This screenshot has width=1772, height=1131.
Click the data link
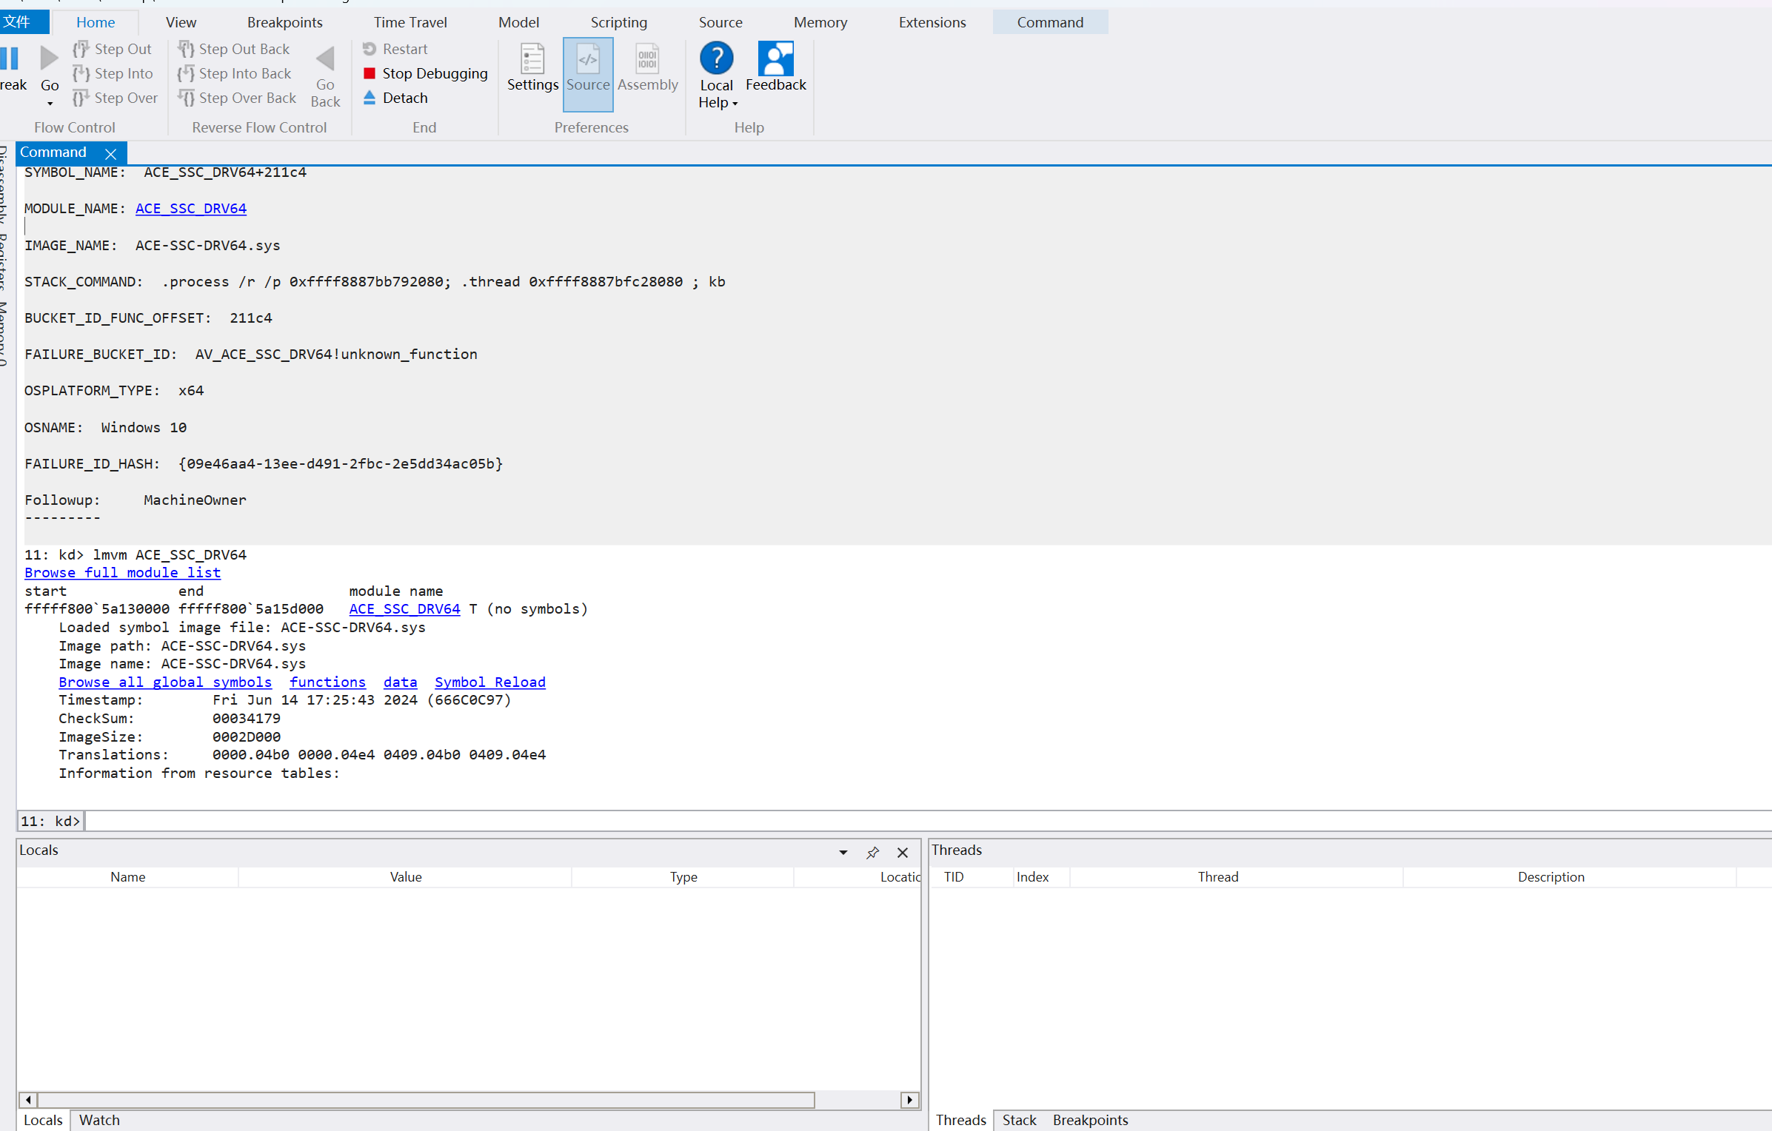click(400, 682)
